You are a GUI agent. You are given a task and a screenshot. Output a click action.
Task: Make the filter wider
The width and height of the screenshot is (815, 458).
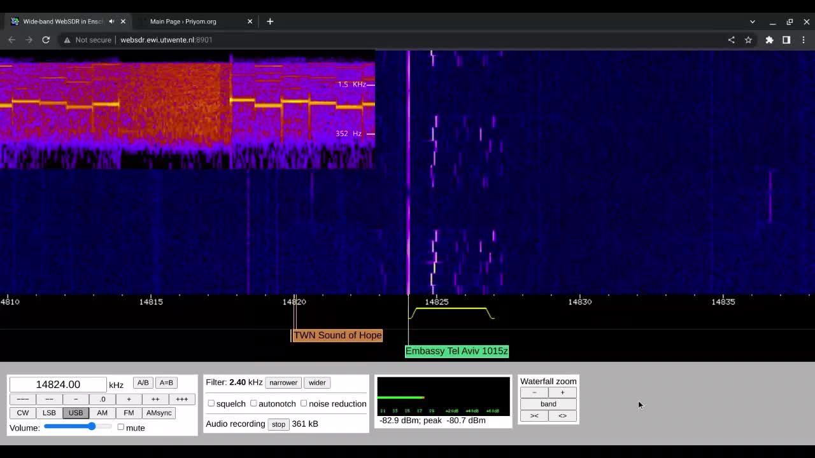coord(317,382)
